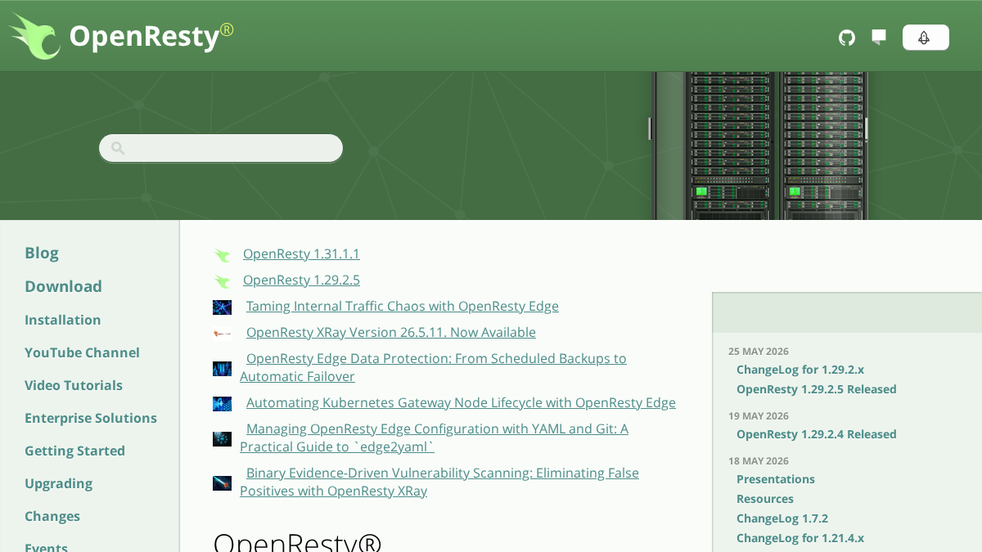Open Getting Started in the sidebar

(x=74, y=451)
